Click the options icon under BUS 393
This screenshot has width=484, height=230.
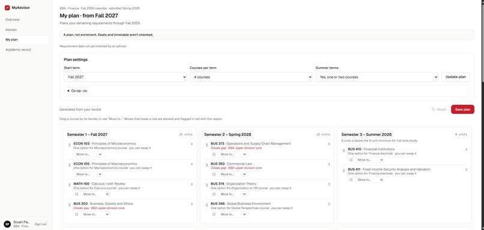point(214,174)
